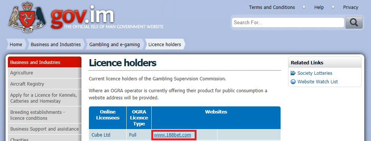
Task: Open the Society Lotteries related link
Action: (x=315, y=73)
